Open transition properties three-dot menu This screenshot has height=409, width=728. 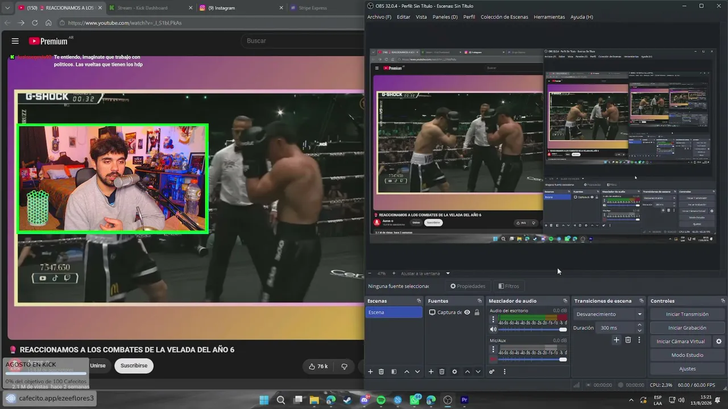[x=639, y=340]
